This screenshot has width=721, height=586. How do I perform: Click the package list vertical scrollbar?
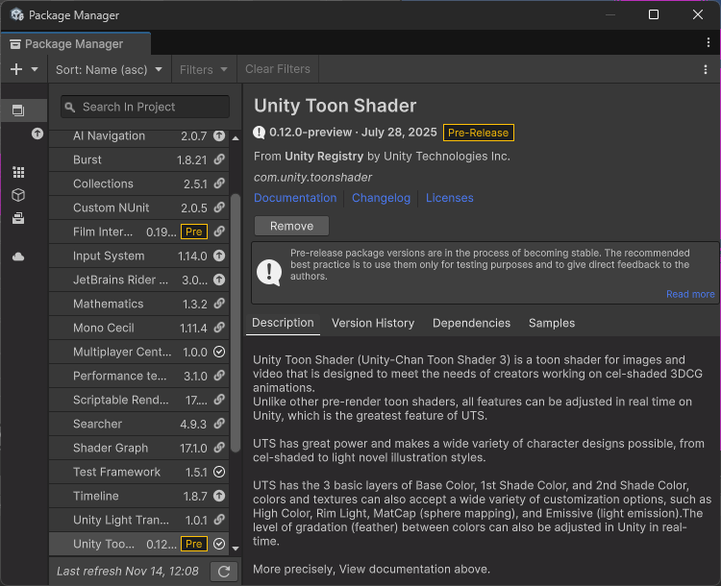tap(236, 322)
